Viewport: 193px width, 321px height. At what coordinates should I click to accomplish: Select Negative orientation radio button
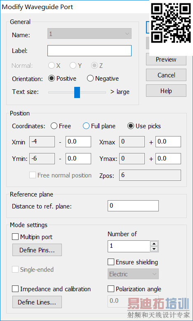click(x=90, y=79)
